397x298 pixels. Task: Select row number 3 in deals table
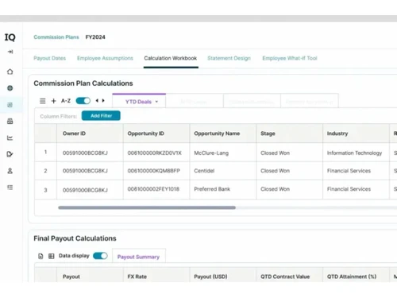45,190
